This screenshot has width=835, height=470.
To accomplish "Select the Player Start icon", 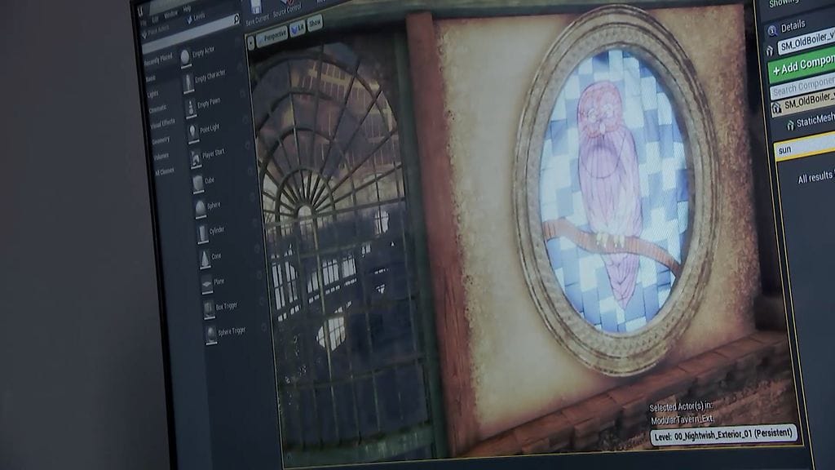I will pyautogui.click(x=196, y=158).
